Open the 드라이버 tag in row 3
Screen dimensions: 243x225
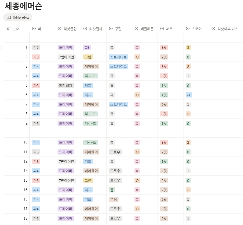pos(66,66)
